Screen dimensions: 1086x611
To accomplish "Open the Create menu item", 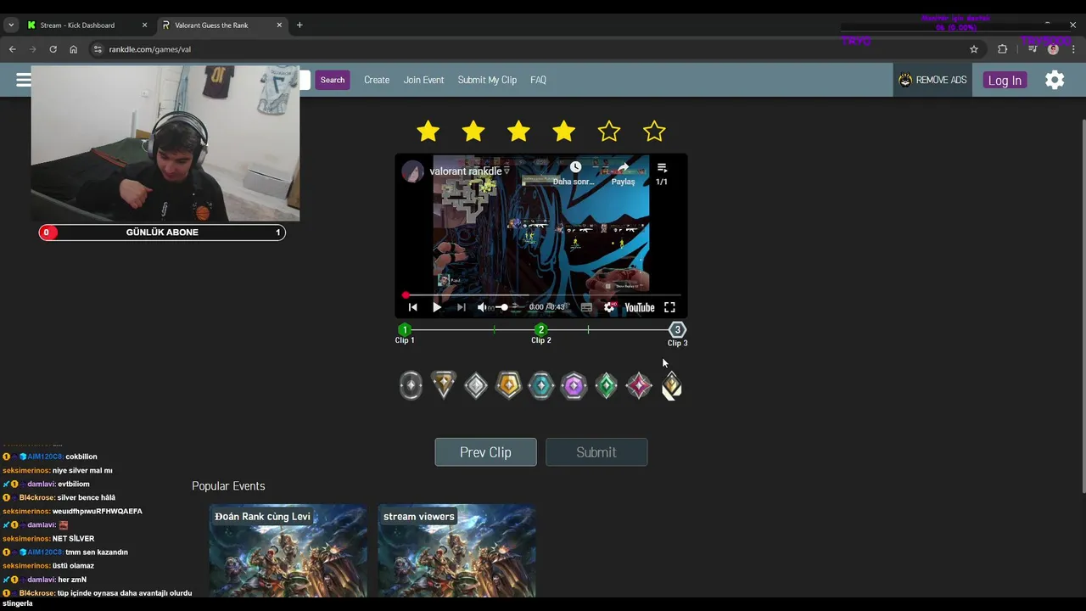I will click(x=377, y=80).
